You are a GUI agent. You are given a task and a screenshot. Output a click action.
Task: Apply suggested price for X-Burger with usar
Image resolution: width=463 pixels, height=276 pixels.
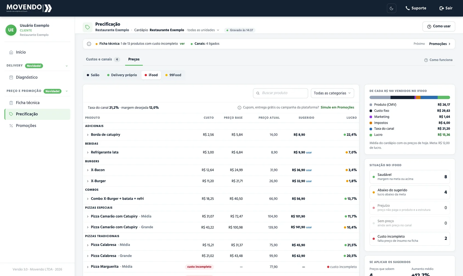[x=309, y=181]
